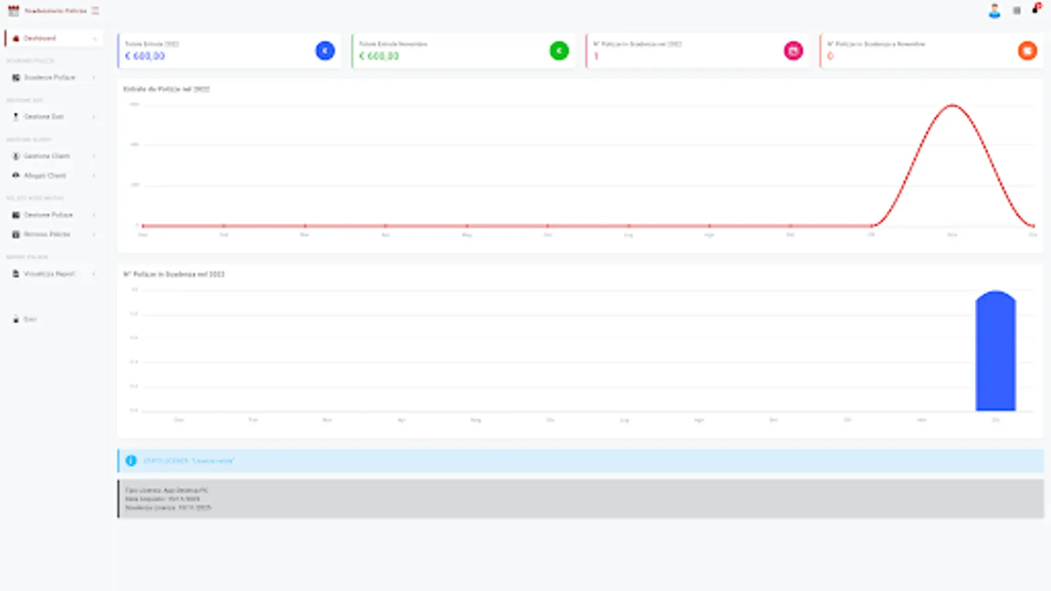Open the Gestione Dati menu item
Image resolution: width=1051 pixels, height=591 pixels.
[54, 117]
